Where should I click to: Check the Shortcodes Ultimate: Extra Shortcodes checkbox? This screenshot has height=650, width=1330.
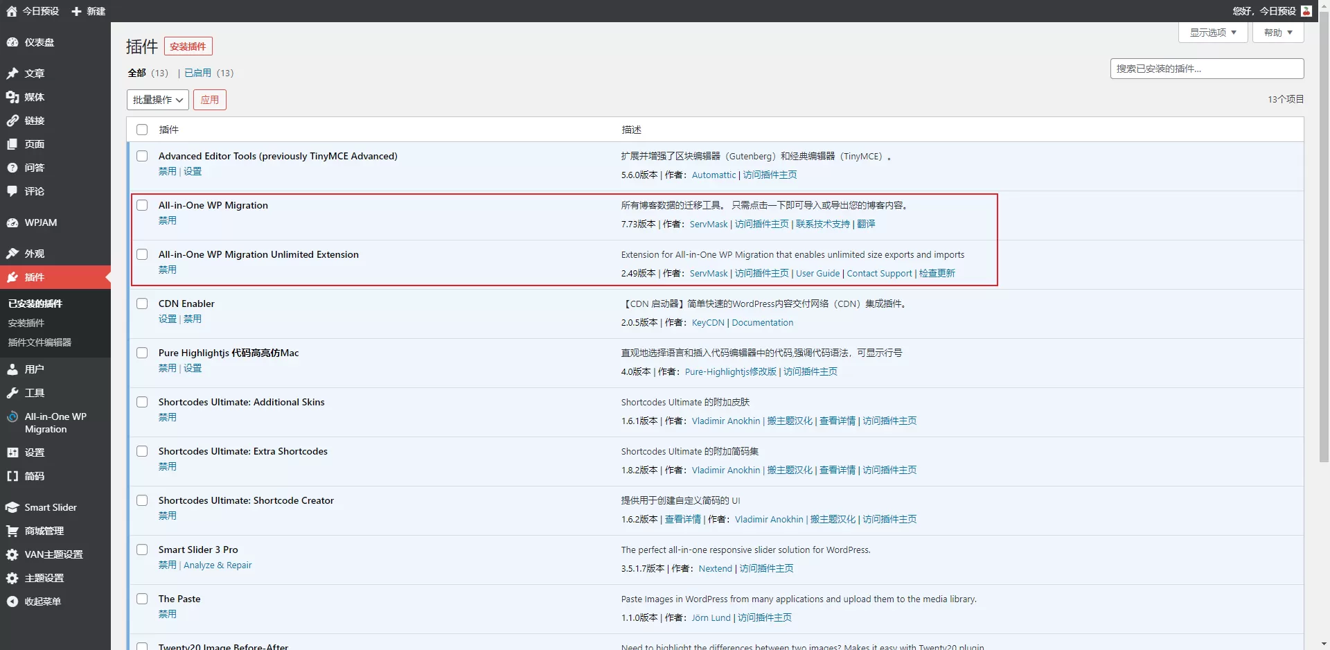(x=142, y=451)
